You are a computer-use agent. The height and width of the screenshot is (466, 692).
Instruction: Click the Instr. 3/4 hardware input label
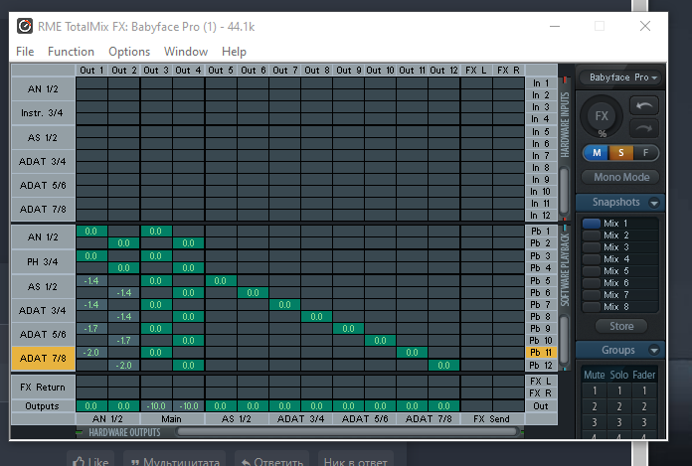(x=43, y=113)
